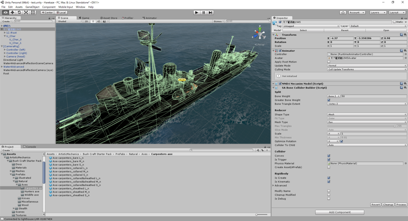The height and width of the screenshot is (221, 408).
Task: Toggle Convex checkbox
Action: point(329,156)
